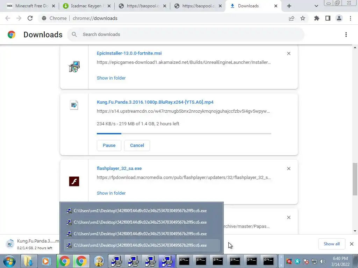Open the Chrome main three-dot menu
358x268 pixels.
click(350, 18)
